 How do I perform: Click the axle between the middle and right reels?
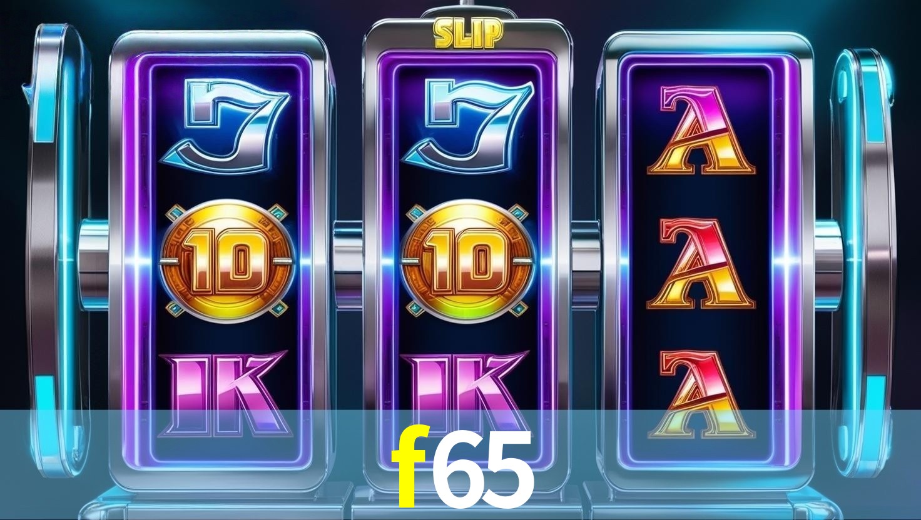[x=585, y=261]
